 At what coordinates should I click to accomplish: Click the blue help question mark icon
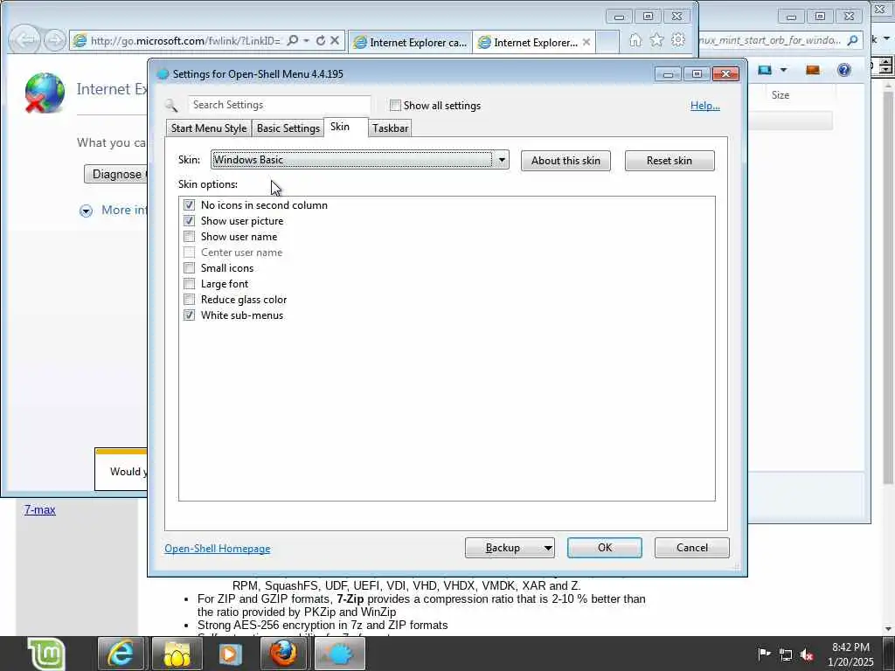click(843, 70)
